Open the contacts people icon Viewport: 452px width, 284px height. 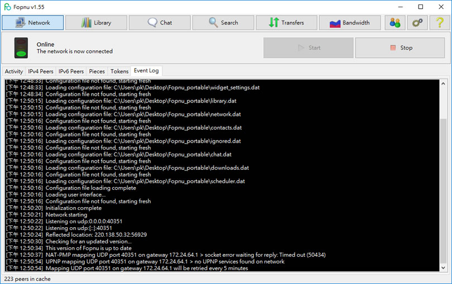395,22
